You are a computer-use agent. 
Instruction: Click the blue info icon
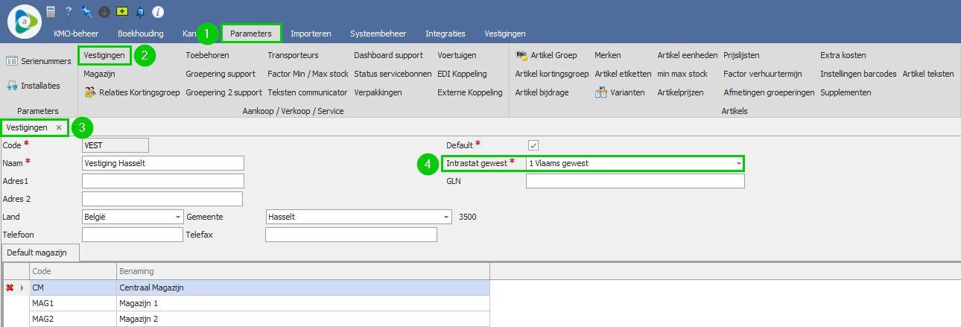[158, 12]
